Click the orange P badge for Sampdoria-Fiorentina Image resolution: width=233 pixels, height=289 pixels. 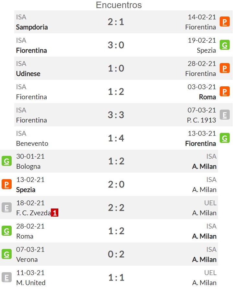(x=225, y=22)
